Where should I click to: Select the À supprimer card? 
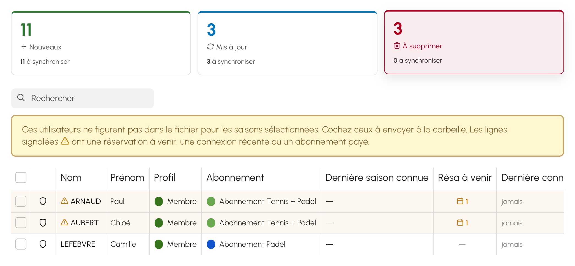coord(474,42)
